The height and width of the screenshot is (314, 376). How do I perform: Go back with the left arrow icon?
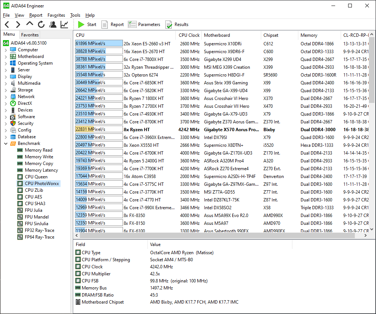(7, 25)
